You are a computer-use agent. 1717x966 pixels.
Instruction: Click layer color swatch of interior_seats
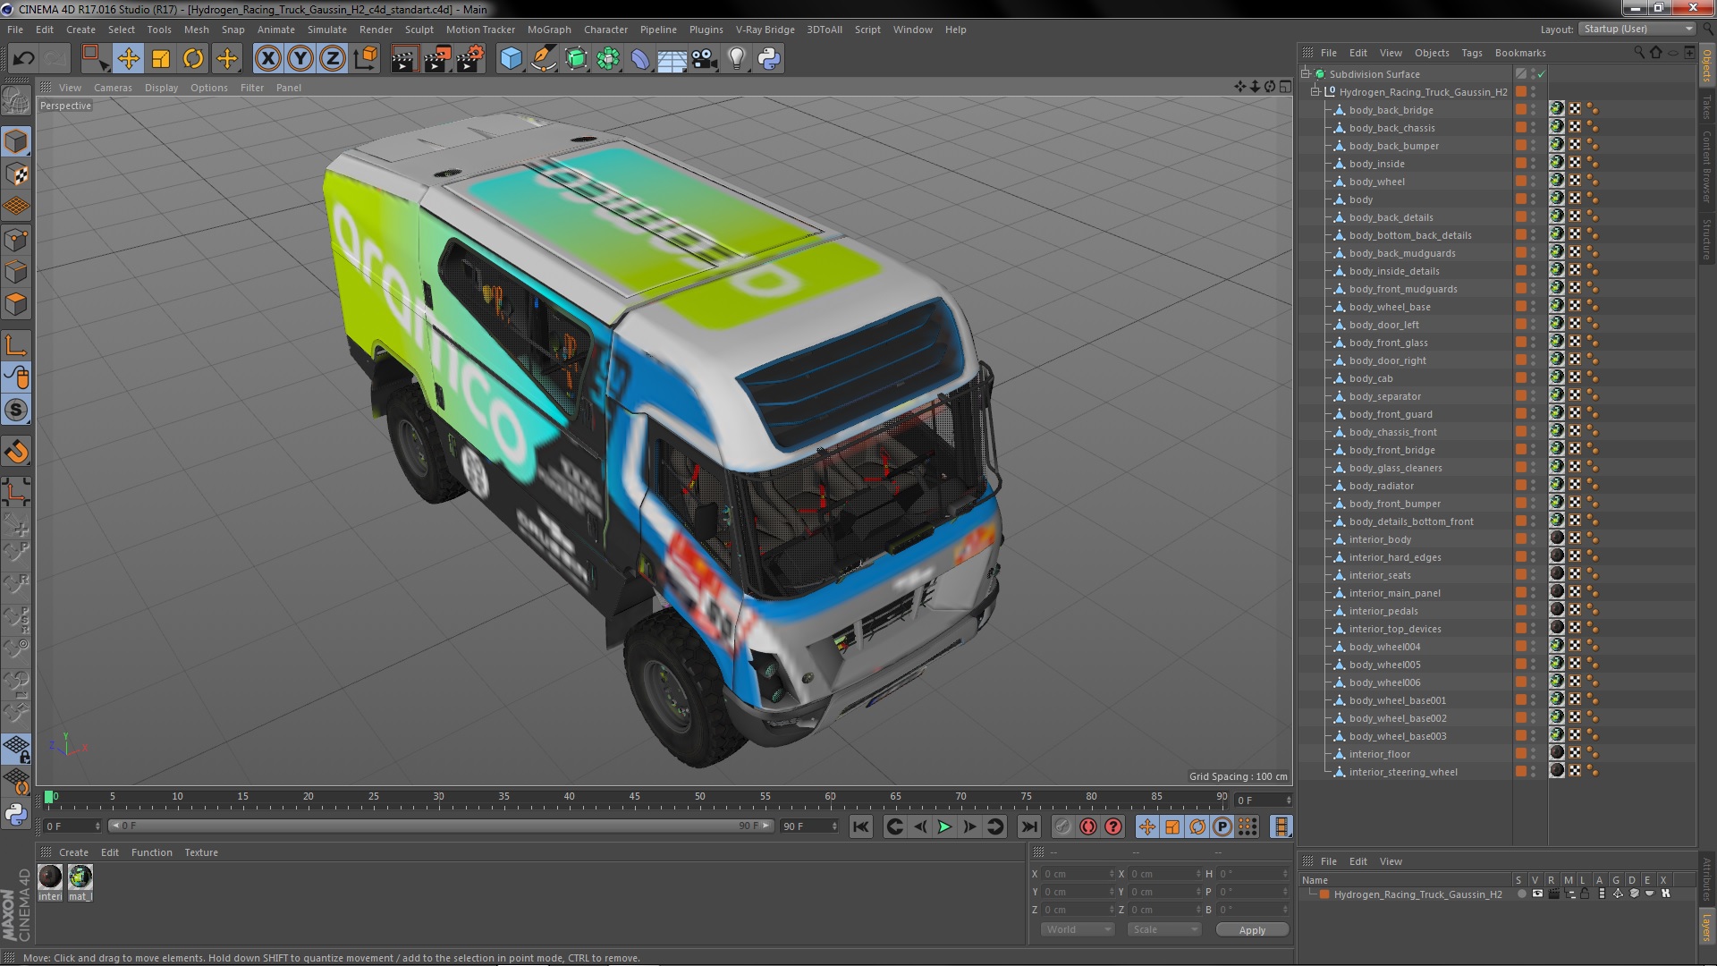click(x=1520, y=575)
